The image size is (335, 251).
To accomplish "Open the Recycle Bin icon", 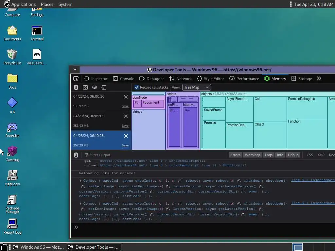I will click(12, 57).
